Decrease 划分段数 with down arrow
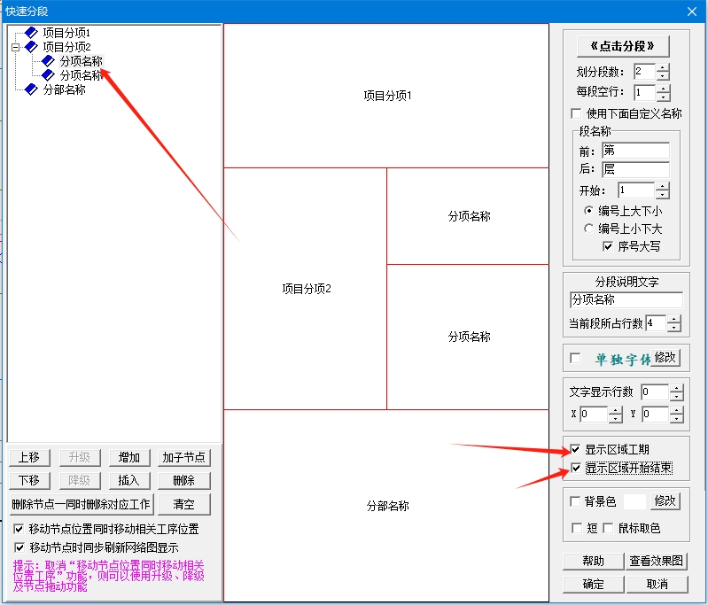708x605 pixels. [x=663, y=76]
